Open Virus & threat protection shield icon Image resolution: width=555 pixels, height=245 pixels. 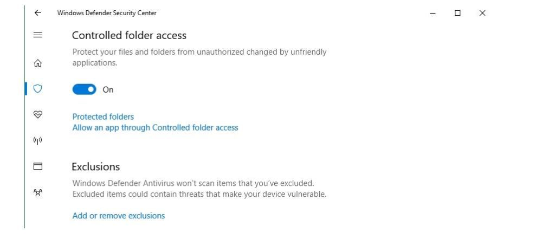coord(38,89)
